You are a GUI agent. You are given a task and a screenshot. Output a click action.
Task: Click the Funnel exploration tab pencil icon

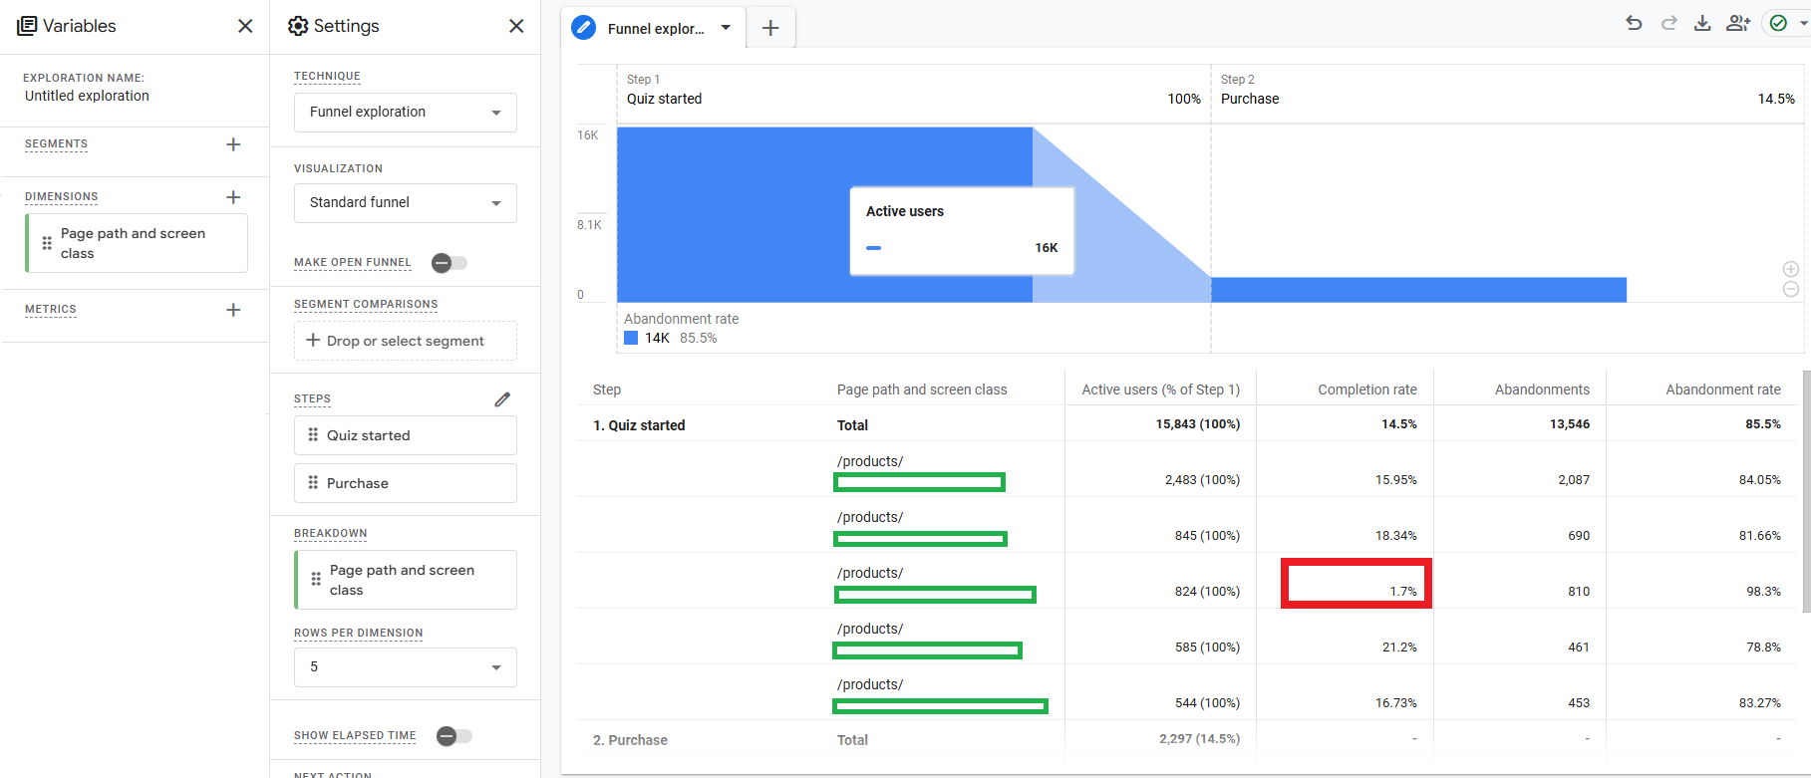pos(584,28)
